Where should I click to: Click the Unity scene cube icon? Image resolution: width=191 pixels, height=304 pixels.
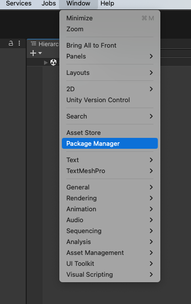coord(53,62)
